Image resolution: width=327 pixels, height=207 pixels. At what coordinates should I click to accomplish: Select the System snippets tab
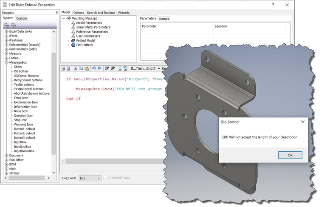pyautogui.click(x=8, y=18)
